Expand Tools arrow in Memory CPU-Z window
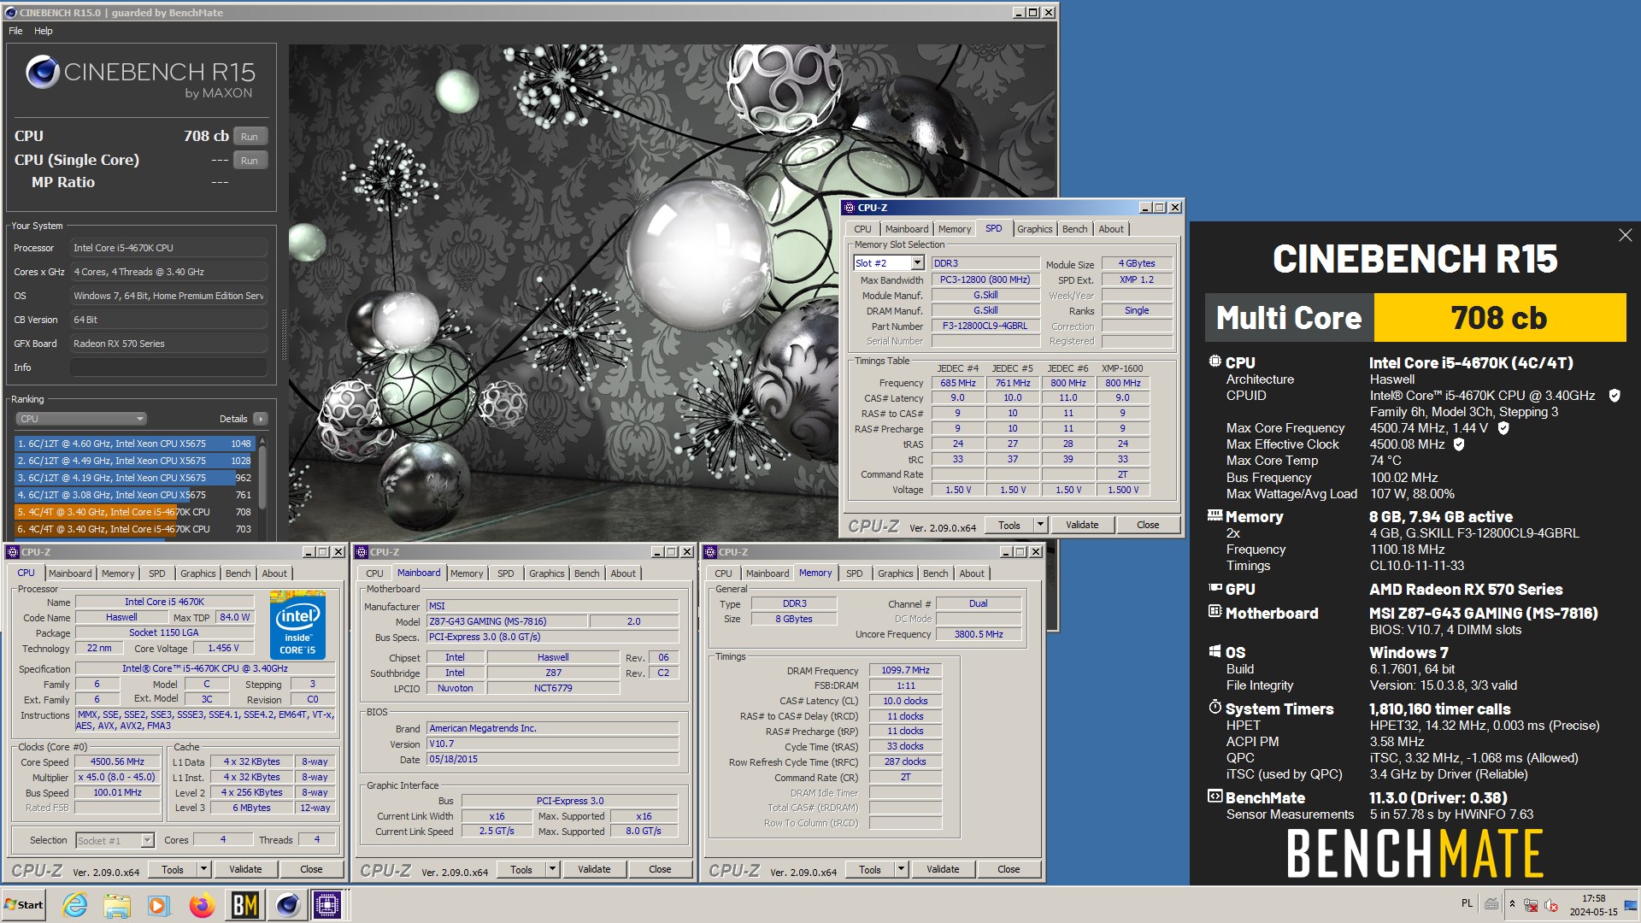This screenshot has height=923, width=1641. pos(901,869)
